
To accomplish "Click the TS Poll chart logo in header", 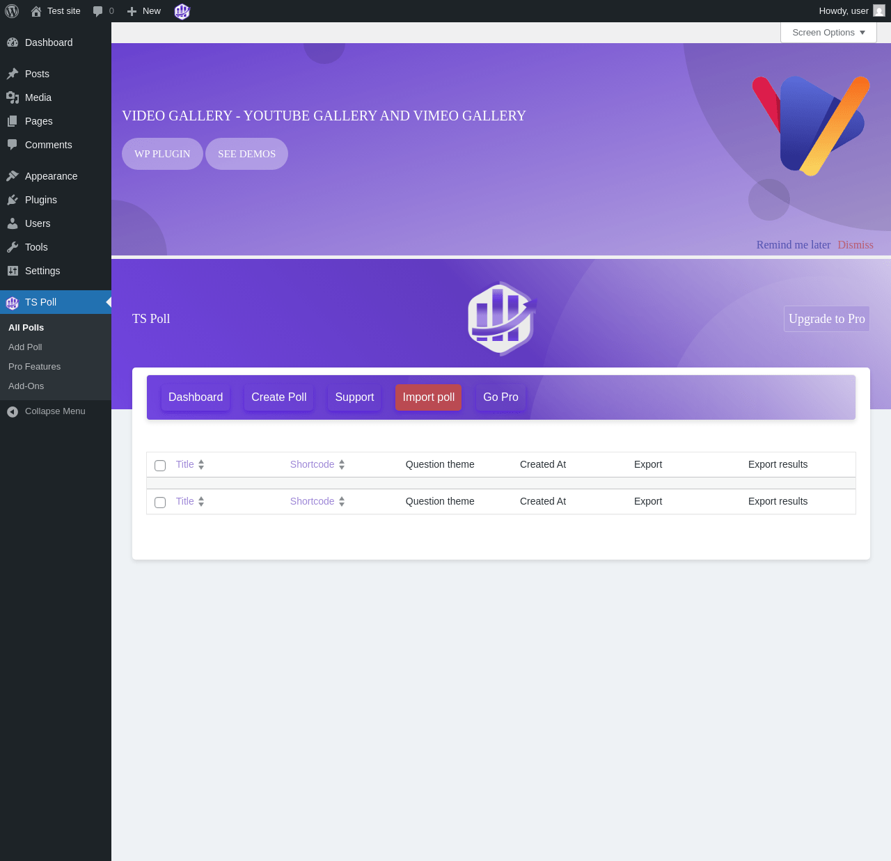I will pos(502,319).
